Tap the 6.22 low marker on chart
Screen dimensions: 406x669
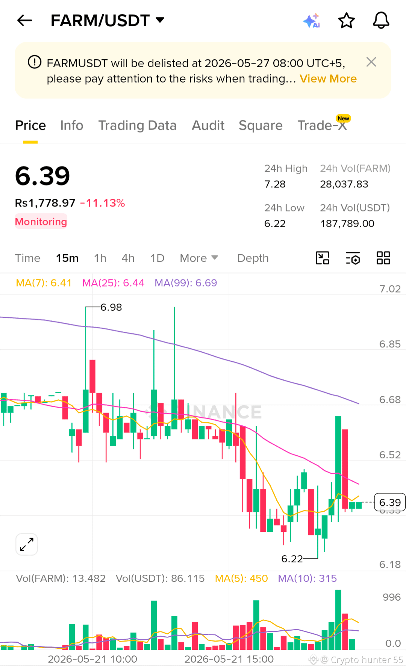pyautogui.click(x=292, y=559)
